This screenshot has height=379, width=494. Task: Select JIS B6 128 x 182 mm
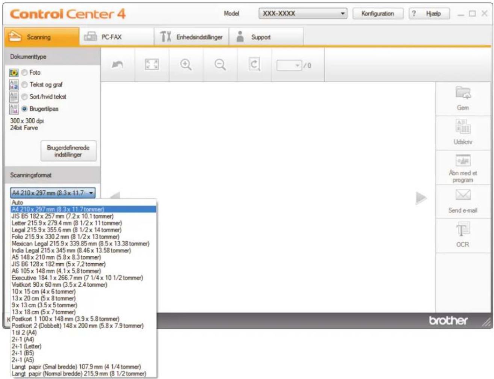(83, 264)
